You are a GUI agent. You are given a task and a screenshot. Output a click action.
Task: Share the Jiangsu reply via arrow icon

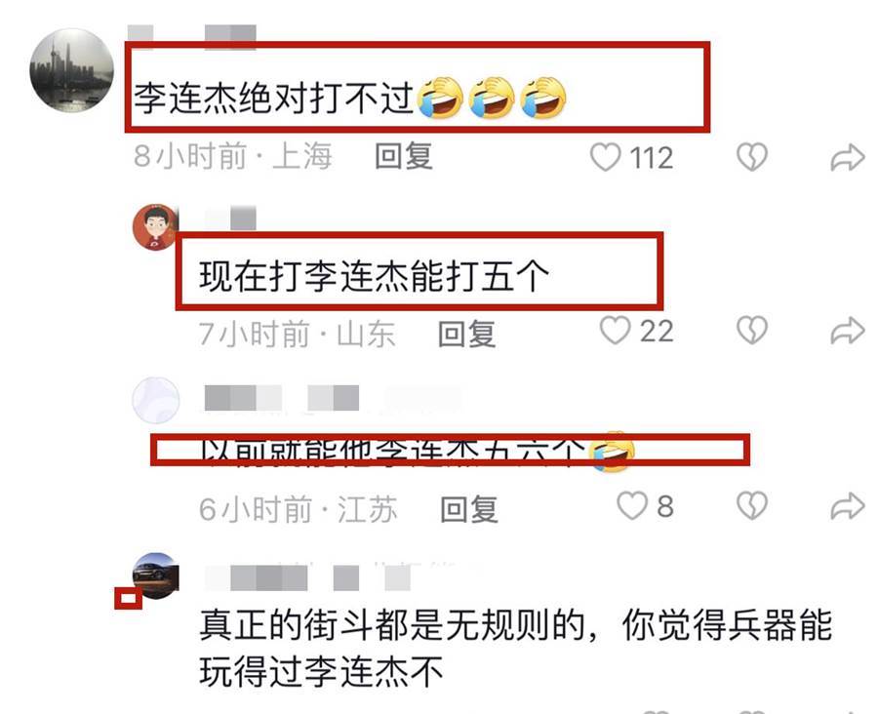coord(847,505)
